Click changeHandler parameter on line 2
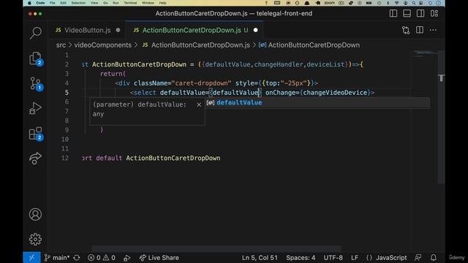Image resolution: width=468 pixels, height=263 pixels. (x=279, y=64)
